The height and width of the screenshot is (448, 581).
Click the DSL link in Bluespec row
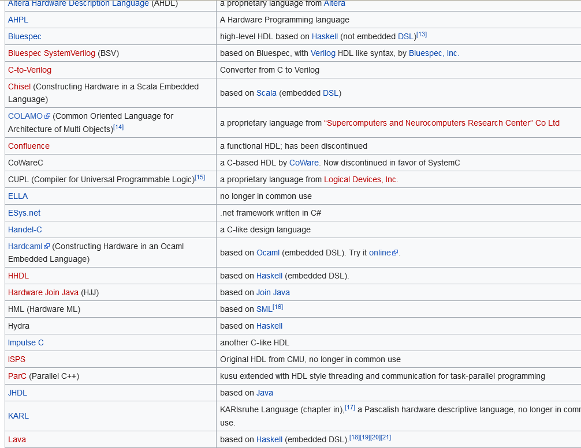[x=406, y=36]
